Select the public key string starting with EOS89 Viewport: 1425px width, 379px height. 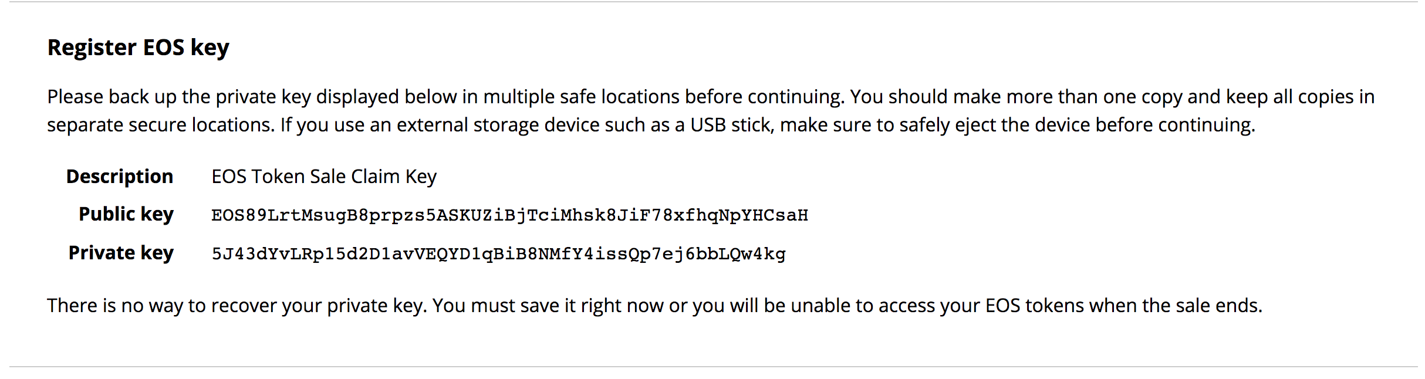509,215
